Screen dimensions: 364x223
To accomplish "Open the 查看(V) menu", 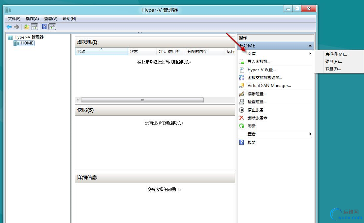I will pyautogui.click(x=50, y=19).
